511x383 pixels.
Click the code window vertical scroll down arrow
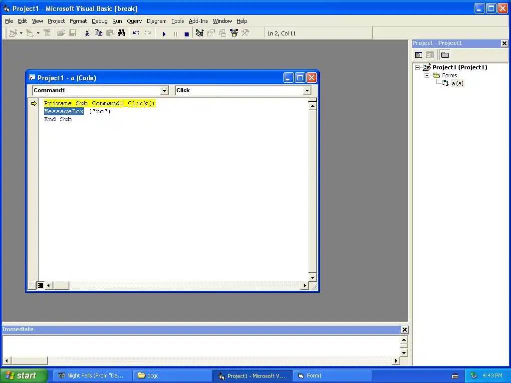click(x=312, y=277)
